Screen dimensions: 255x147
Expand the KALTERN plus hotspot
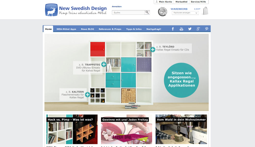pyautogui.click(x=87, y=95)
